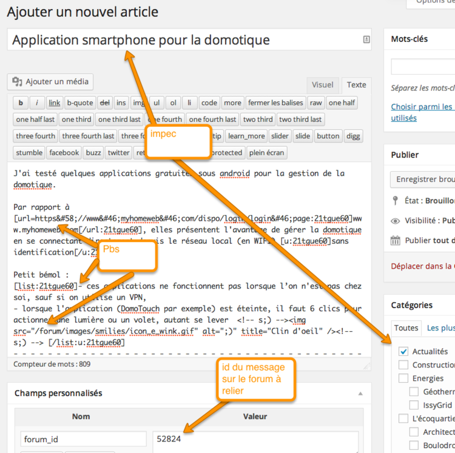Viewport: 455px width, 453px height.
Task: Click the twitter shortcode button
Action: pyautogui.click(x=119, y=153)
